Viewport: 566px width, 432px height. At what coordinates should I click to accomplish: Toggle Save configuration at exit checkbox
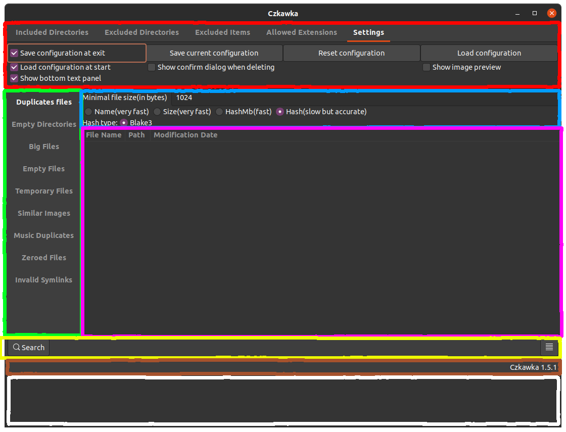click(14, 53)
